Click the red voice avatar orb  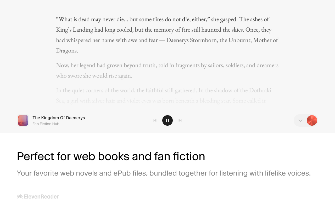pyautogui.click(x=312, y=120)
